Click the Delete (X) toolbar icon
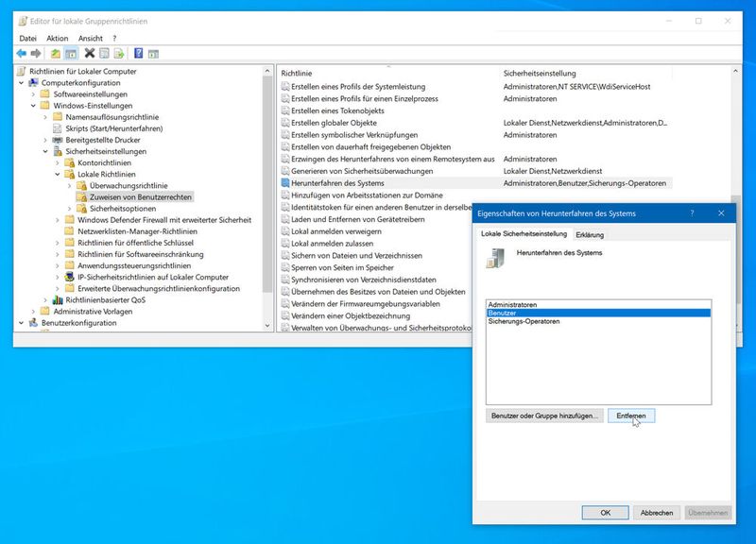Image resolution: width=756 pixels, height=544 pixels. pyautogui.click(x=89, y=54)
